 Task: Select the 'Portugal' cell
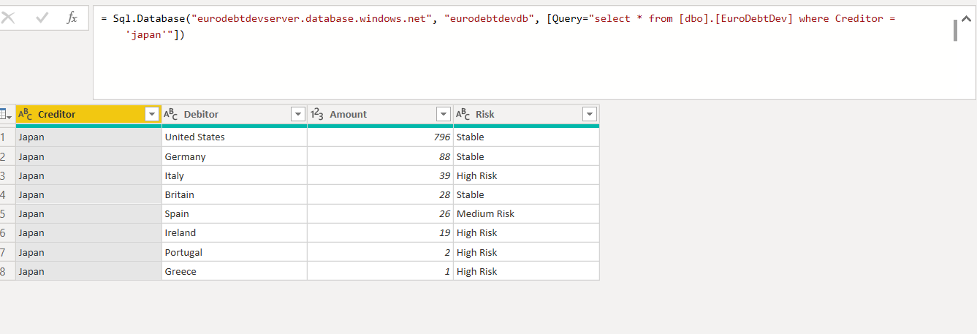pyautogui.click(x=235, y=252)
